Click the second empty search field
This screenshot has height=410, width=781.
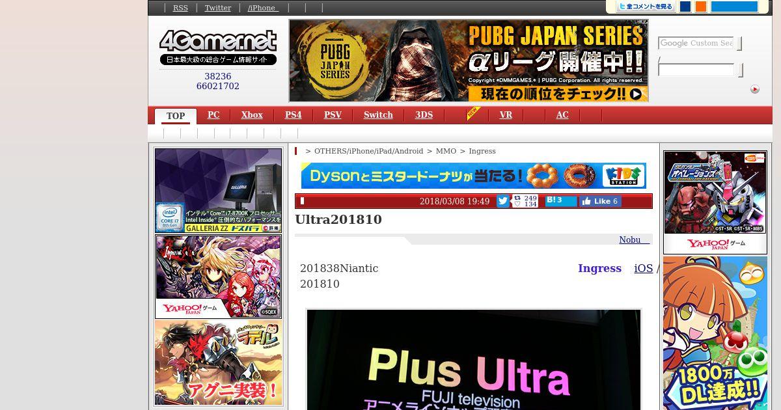point(696,70)
